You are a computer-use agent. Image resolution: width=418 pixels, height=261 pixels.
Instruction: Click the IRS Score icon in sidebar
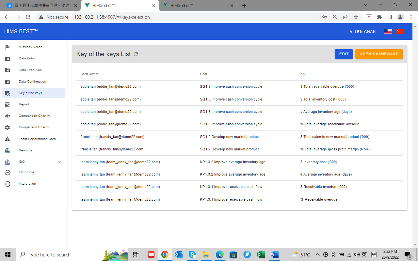coord(7,172)
